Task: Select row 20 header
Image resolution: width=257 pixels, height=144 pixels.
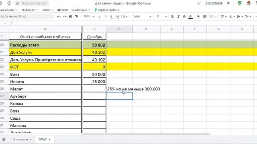Action: (x=4, y=45)
